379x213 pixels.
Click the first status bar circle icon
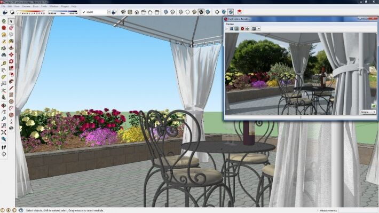coord(3,210)
